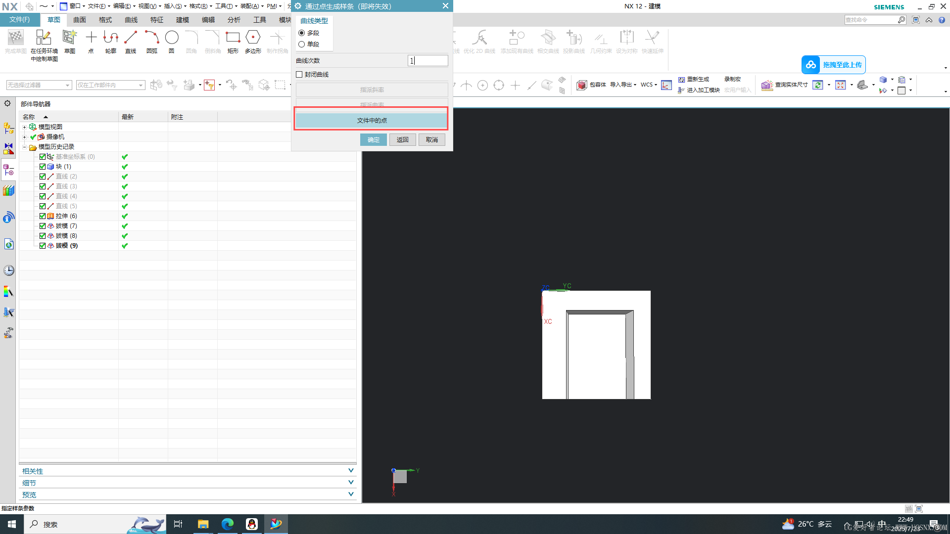Screen dimensions: 950x534
Task: Select the Point (点) tool icon
Action: 91,38
